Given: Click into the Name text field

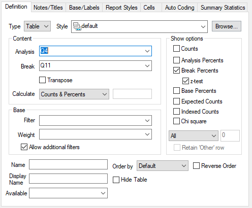Looking at the screenshot, I should (68, 164).
